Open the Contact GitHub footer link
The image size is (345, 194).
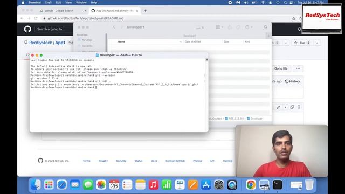click(175, 161)
